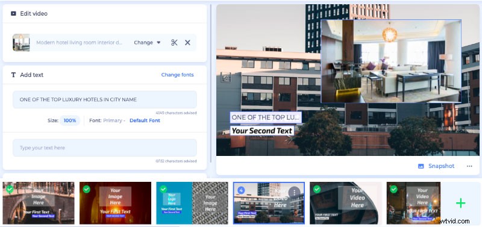Click the green checkmark on third scene
The width and height of the screenshot is (482, 227).
pos(163,189)
